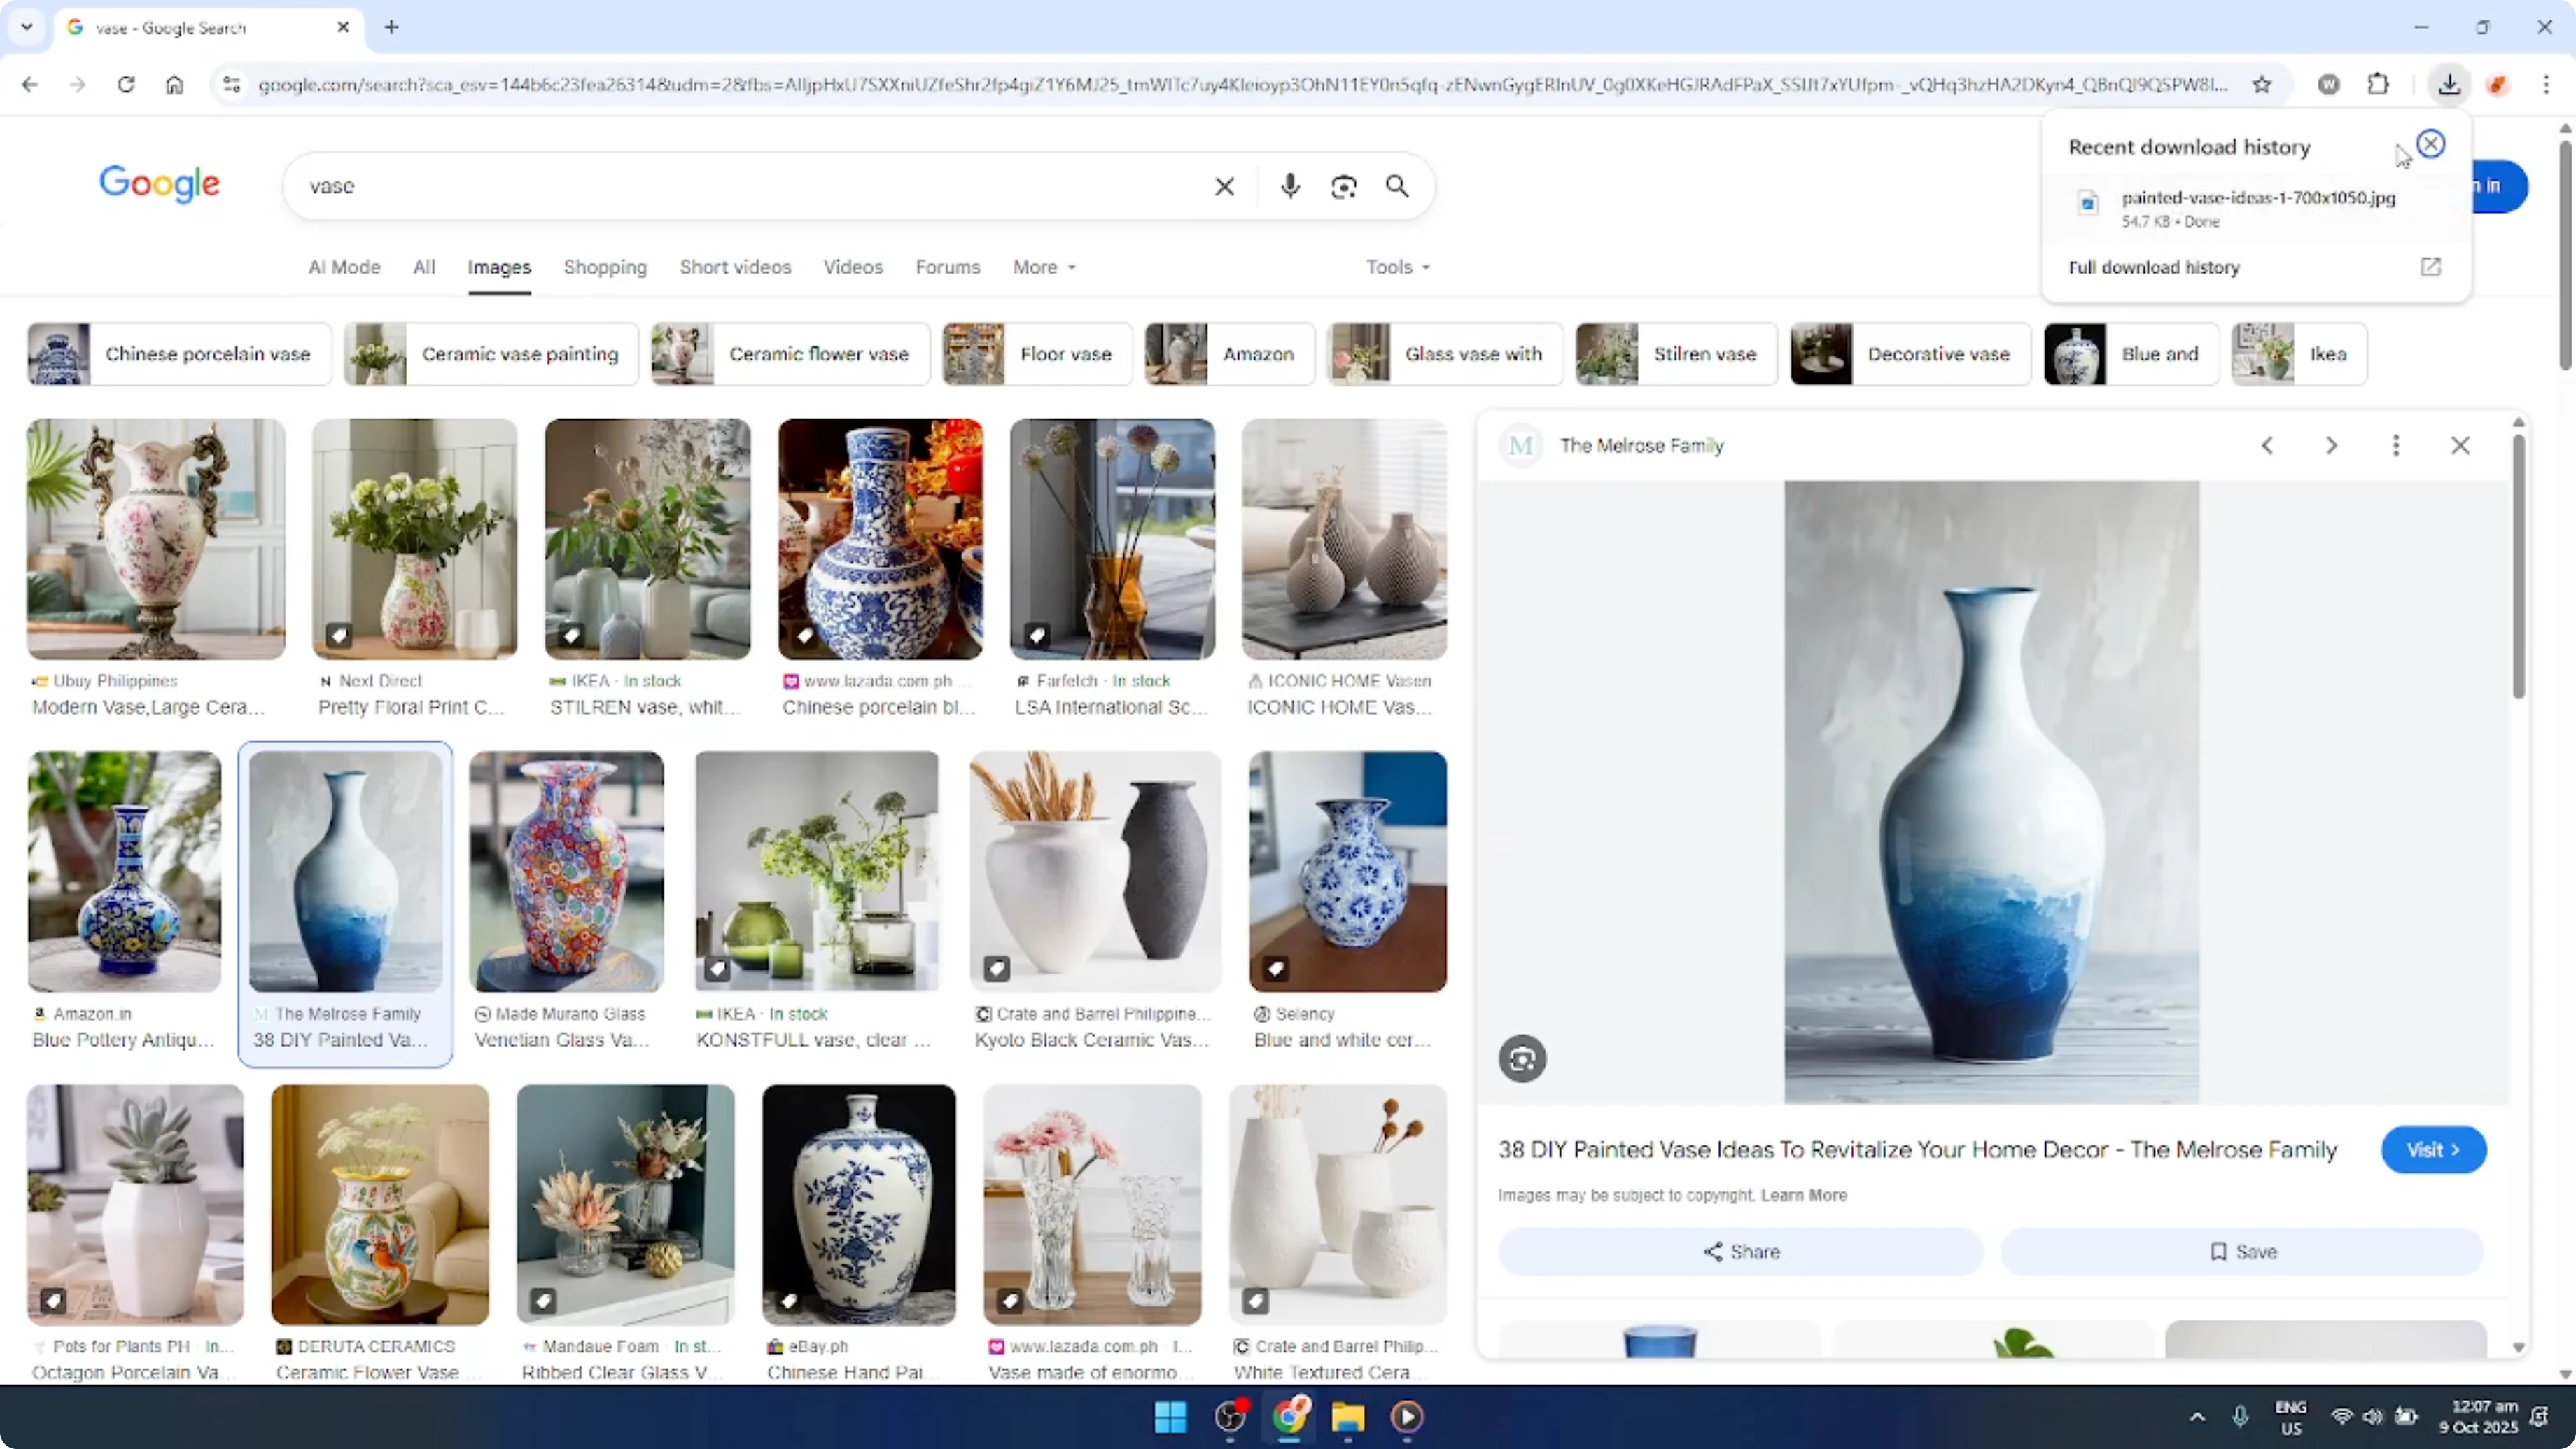Clear the vase search query with the X icon
This screenshot has height=1449, width=2576.
pos(1224,186)
